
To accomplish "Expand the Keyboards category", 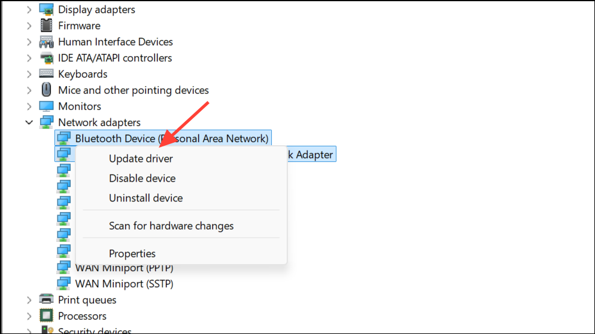I will click(x=29, y=74).
